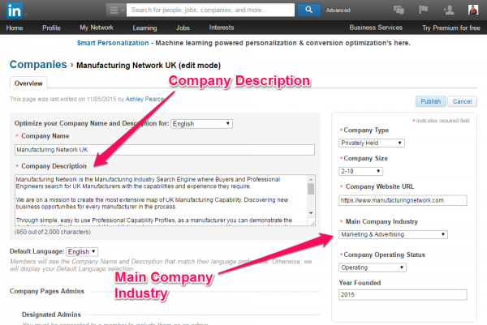Click the Cancel button
This screenshot has height=325, width=487.
click(x=462, y=101)
